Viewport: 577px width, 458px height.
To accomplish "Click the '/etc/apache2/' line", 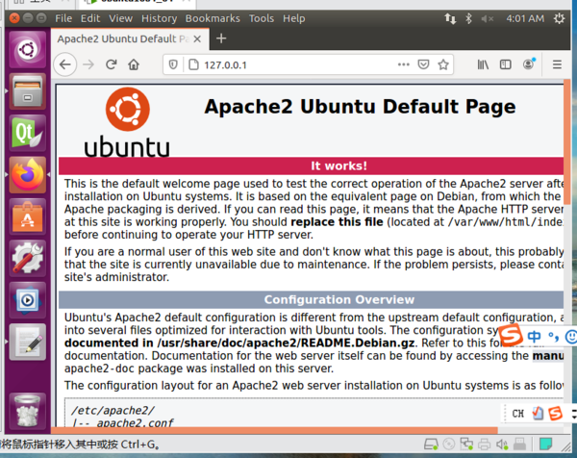I will click(x=113, y=410).
